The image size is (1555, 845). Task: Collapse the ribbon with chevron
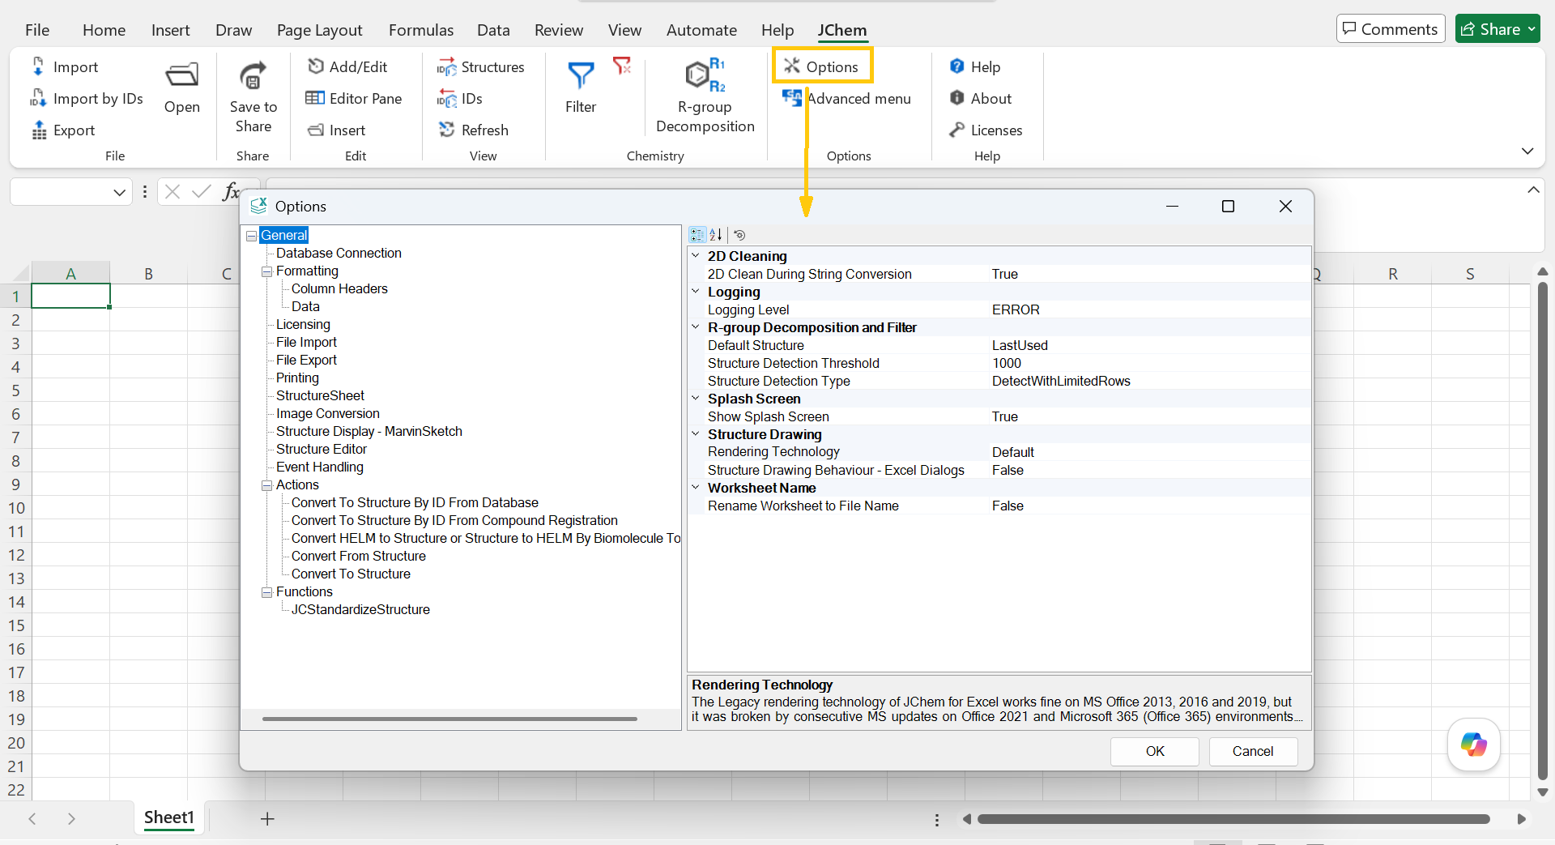(1527, 151)
